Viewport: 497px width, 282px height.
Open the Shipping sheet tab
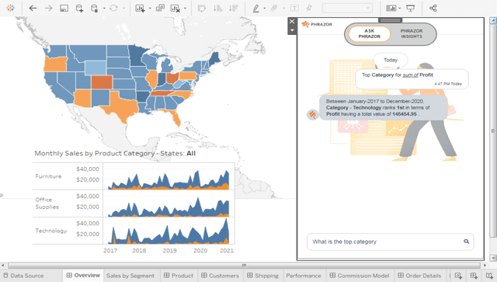(x=262, y=276)
